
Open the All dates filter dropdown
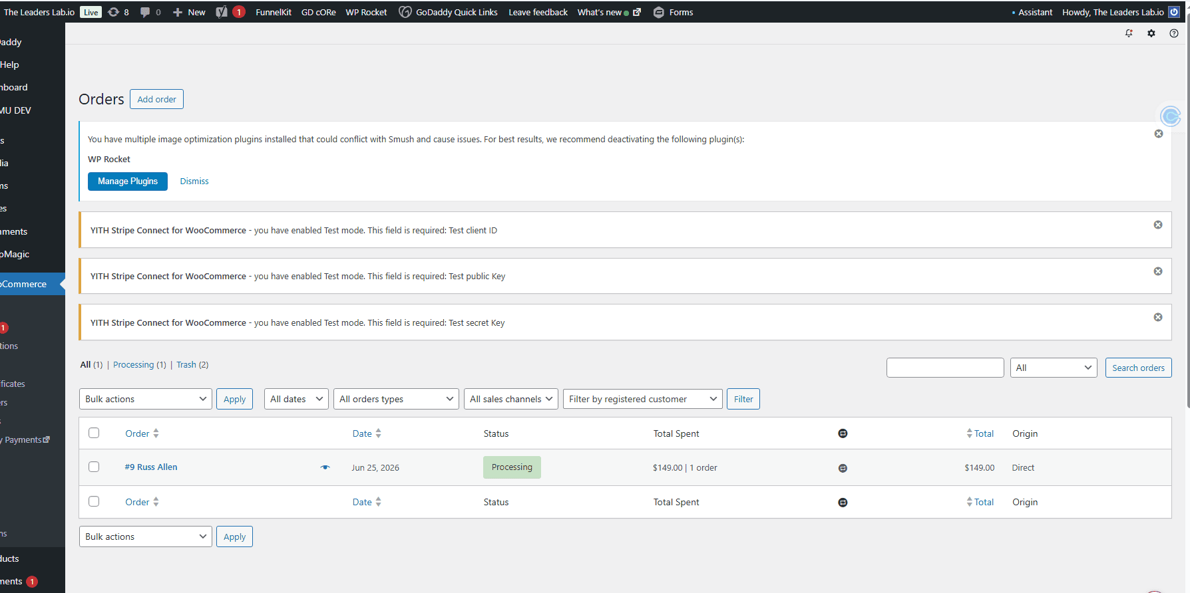(296, 399)
